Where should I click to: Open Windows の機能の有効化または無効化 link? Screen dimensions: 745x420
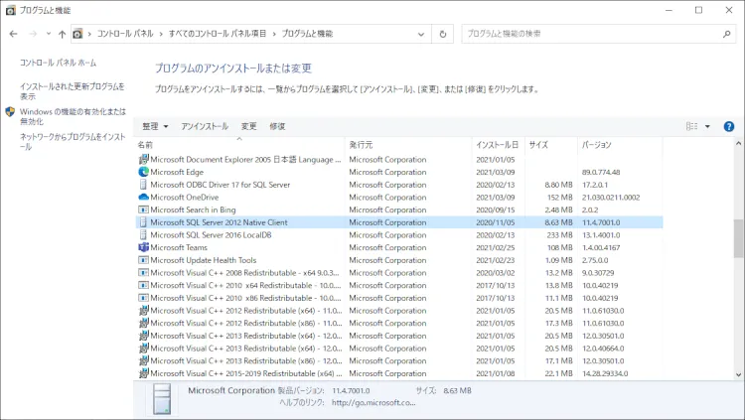point(73,116)
